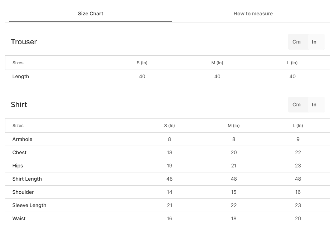Click the Shirt section heading
The height and width of the screenshot is (252, 336).
(19, 105)
